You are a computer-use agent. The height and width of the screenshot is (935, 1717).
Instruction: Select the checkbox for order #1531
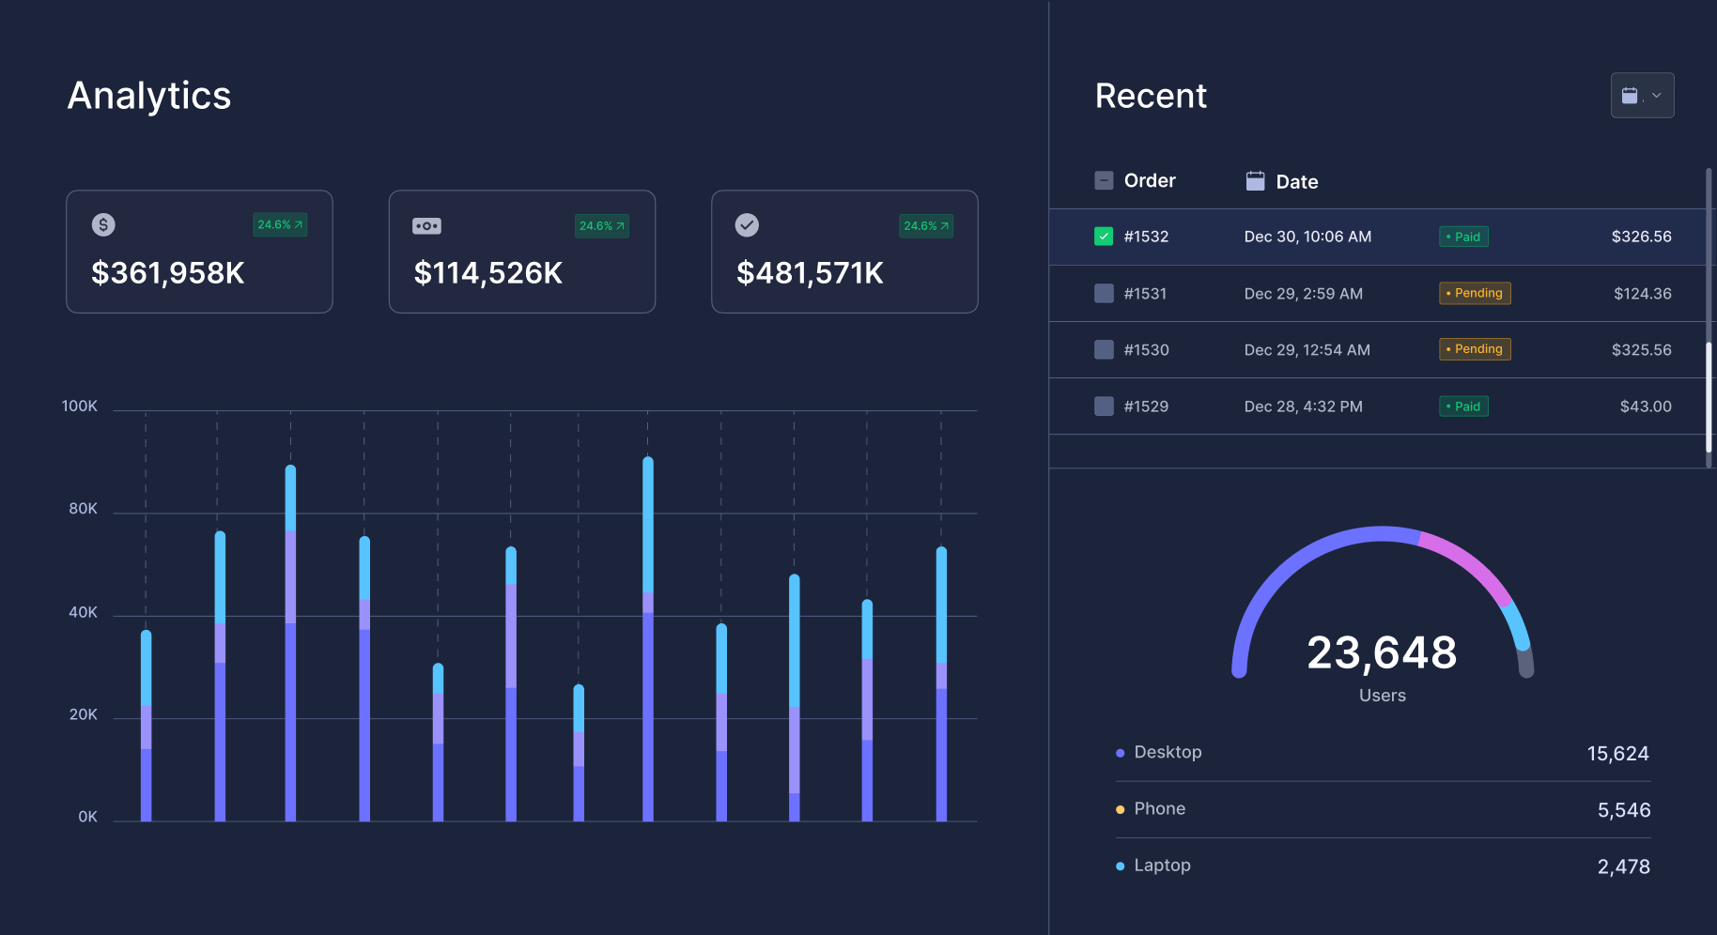tap(1104, 294)
